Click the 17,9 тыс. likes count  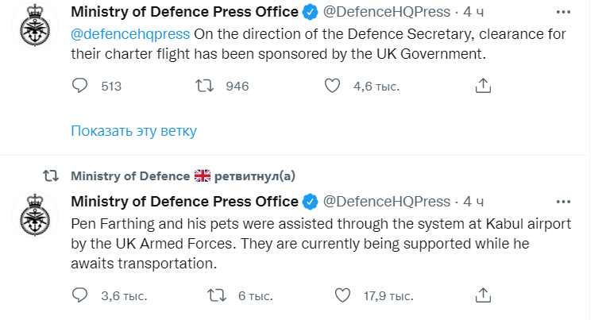pos(387,295)
